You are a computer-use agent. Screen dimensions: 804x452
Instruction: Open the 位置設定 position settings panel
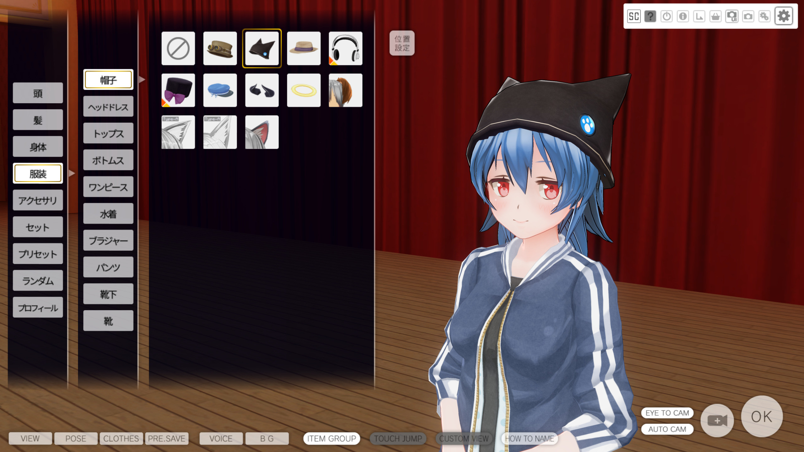[402, 43]
